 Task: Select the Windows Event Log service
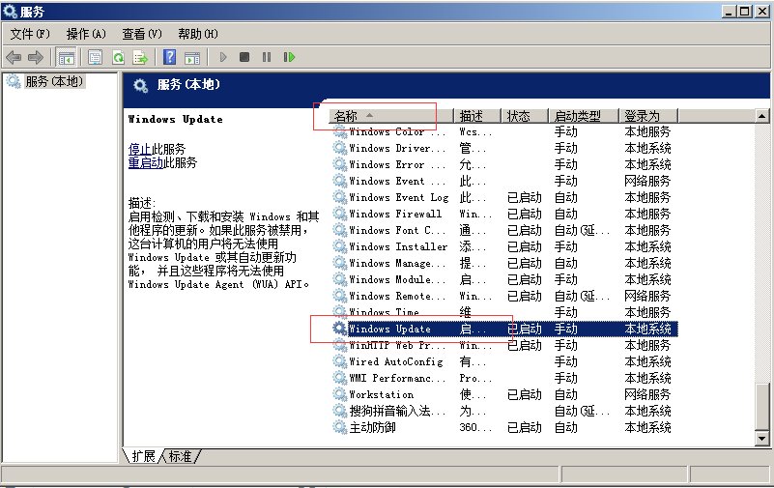point(504,197)
